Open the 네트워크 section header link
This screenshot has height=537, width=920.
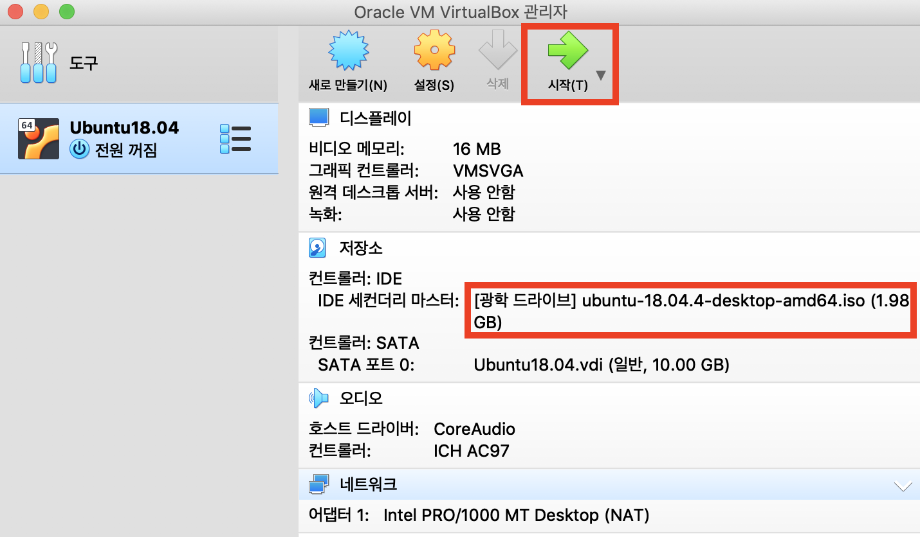click(368, 484)
